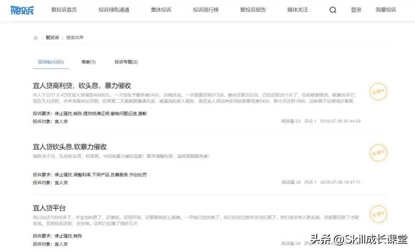
Task: Open the 投诉绿色通道 menu item
Action: pos(114,10)
